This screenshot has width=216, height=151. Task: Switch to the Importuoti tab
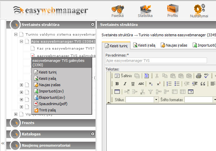(204, 45)
